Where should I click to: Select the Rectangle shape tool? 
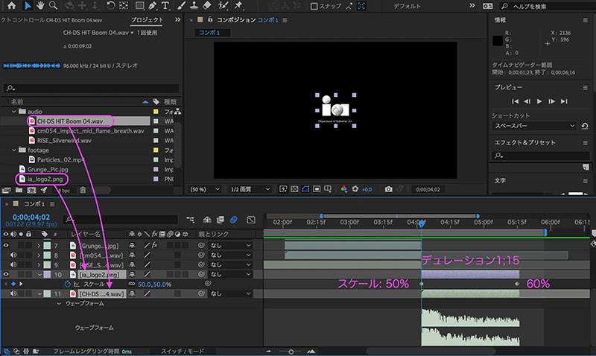coord(140,5)
